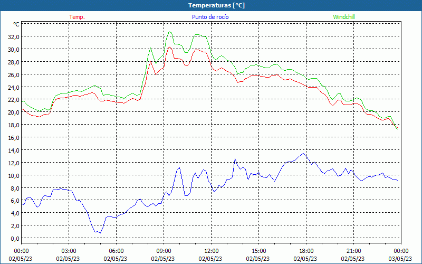Image resolution: width=422 pixels, height=264 pixels.
Task: Click the 12,0 y-axis value
Action: point(14,163)
